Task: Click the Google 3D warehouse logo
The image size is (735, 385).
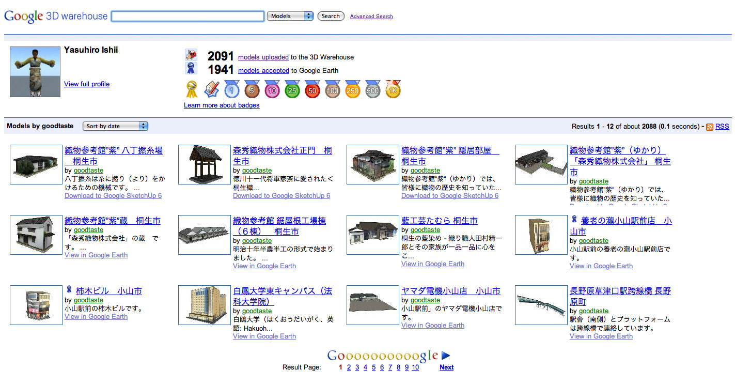Action: 56,16
